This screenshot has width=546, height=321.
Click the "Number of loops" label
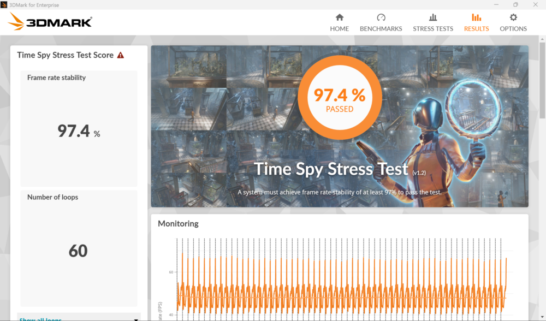coord(52,197)
